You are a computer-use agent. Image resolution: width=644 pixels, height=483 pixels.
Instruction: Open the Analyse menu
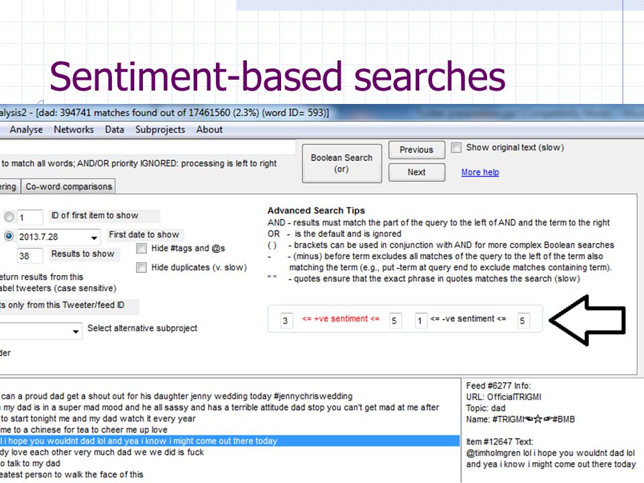(26, 129)
